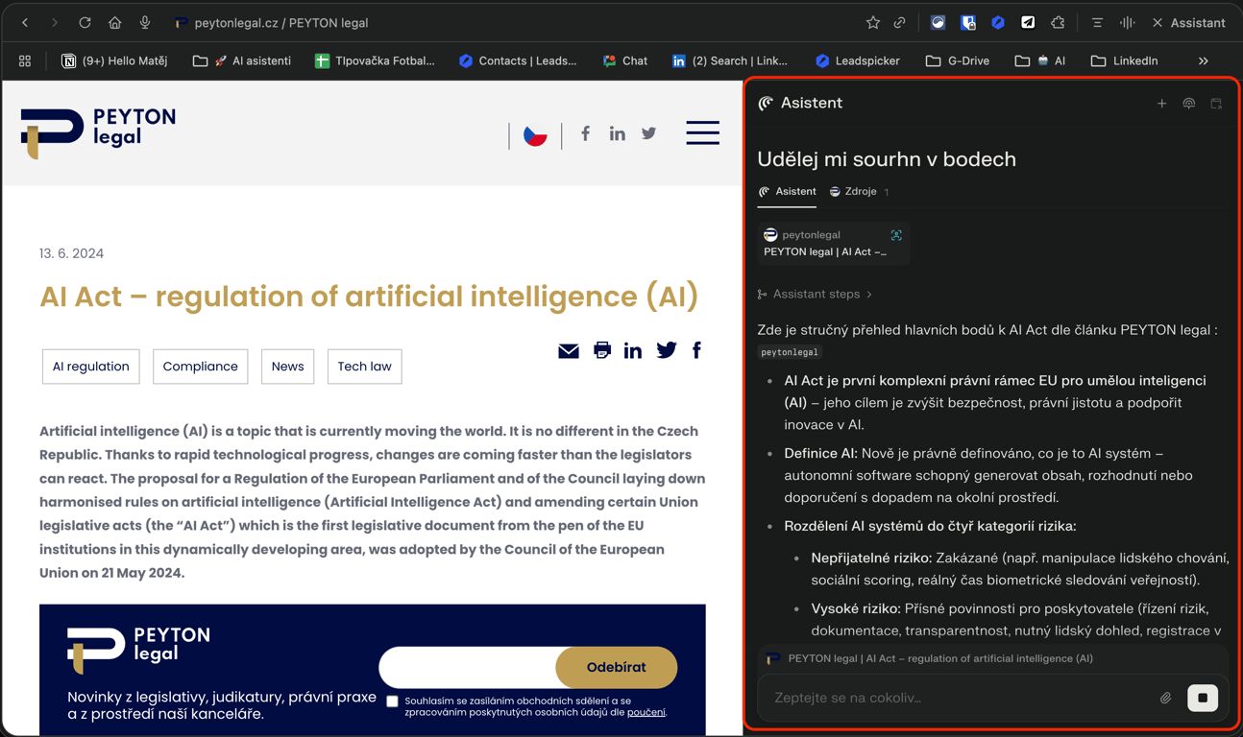Screen dimensions: 1243x737
Task: Click the Tech law tag
Action: tap(365, 367)
